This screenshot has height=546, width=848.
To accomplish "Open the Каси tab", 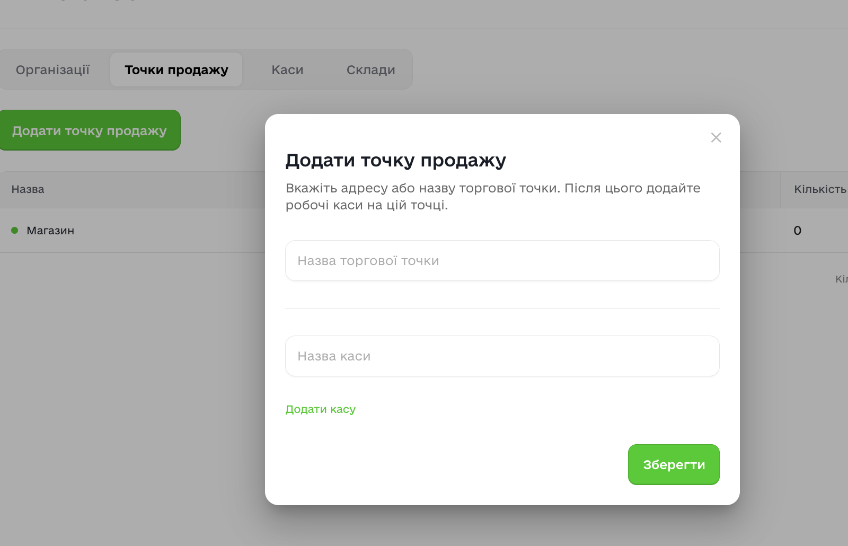I will [x=287, y=70].
